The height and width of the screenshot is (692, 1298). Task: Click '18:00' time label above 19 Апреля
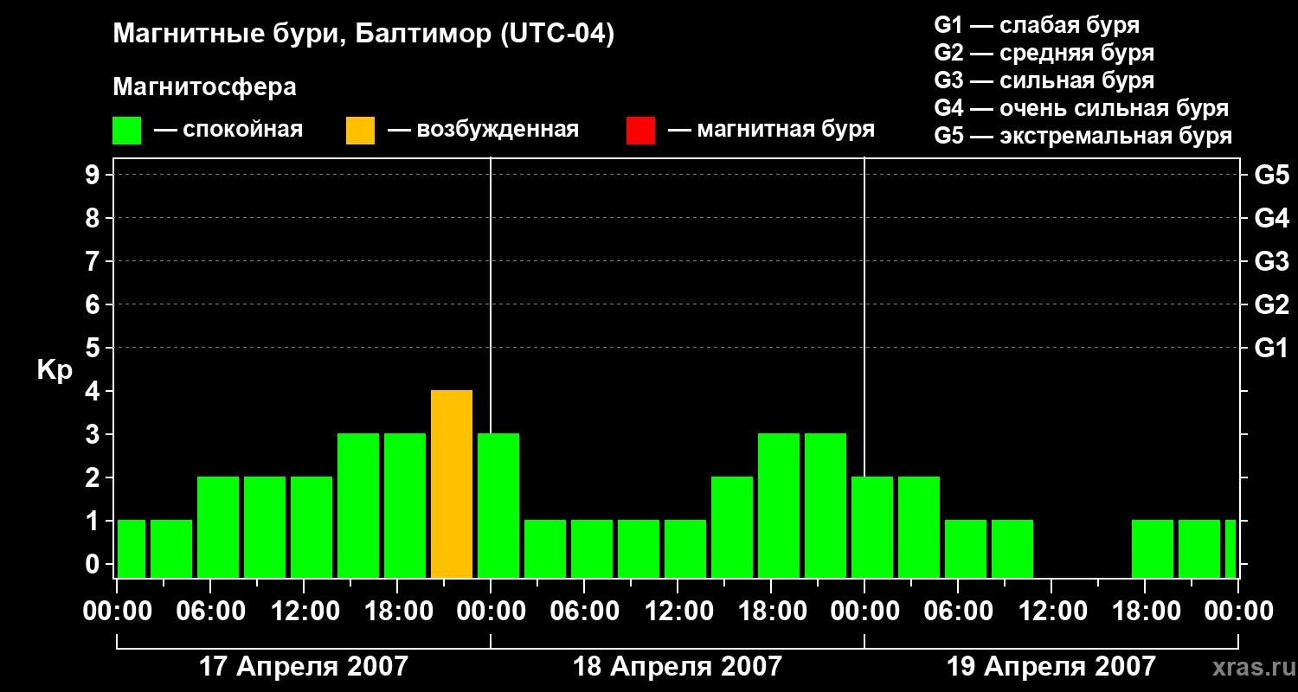point(1145,612)
